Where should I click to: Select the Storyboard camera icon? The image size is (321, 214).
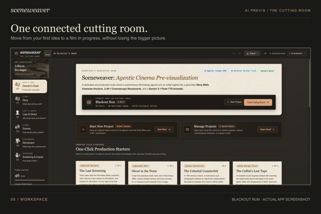18,141
